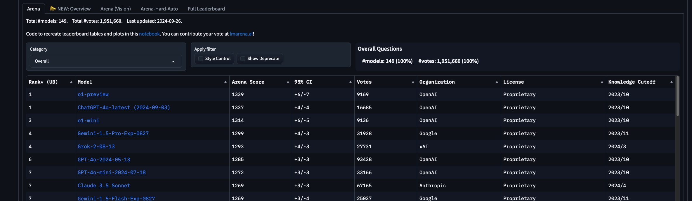Sort by the Votes column arrow
Viewport: 692px width, 201px height.
point(413,82)
